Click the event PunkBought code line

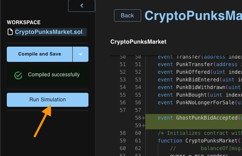[200, 95]
